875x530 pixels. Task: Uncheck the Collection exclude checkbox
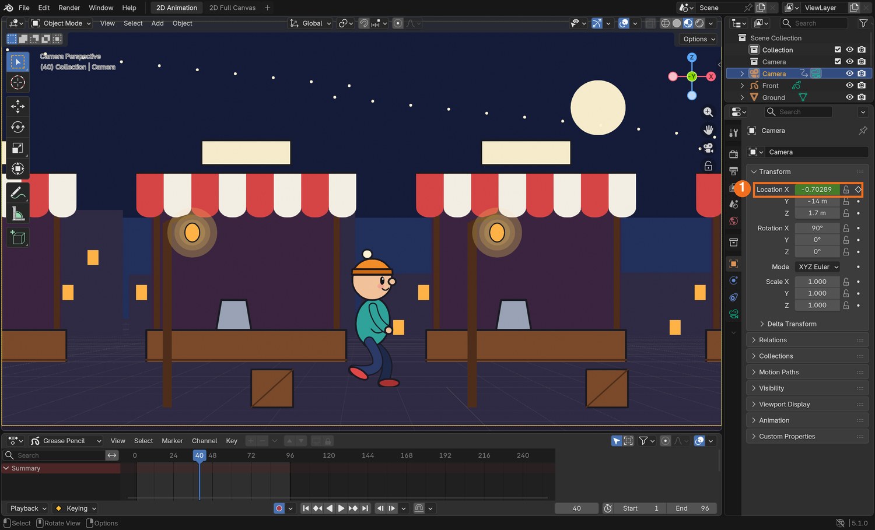point(838,50)
